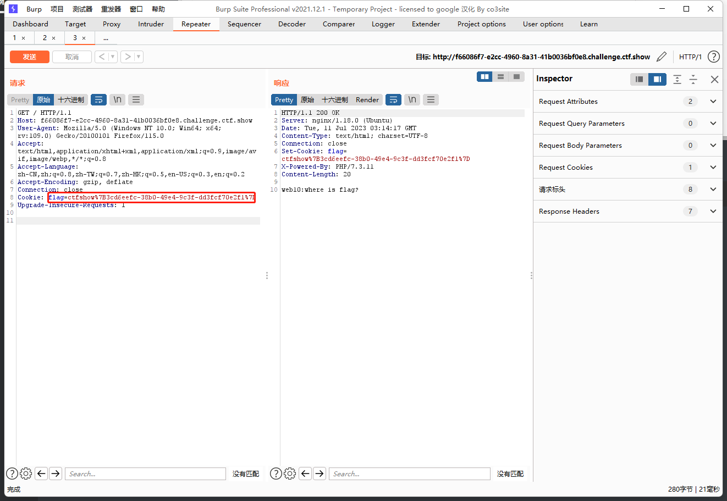Click the 发送 send button

point(30,57)
